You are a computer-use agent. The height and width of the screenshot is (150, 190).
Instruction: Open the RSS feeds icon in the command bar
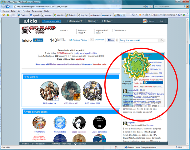pyautogui.click(x=140, y=15)
